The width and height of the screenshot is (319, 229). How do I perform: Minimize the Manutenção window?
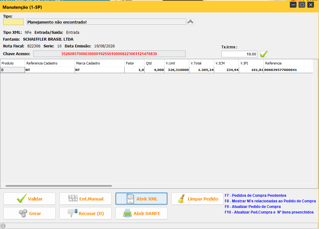[293, 5]
